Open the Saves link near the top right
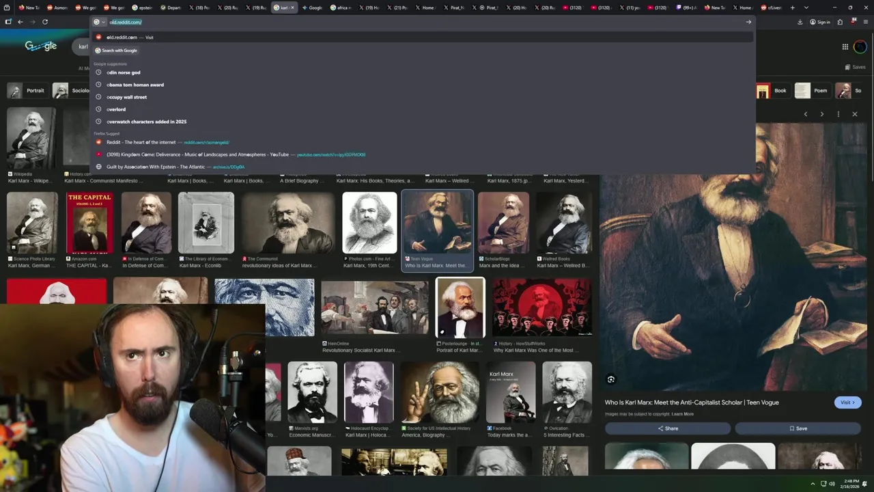This screenshot has width=874, height=492. click(855, 67)
